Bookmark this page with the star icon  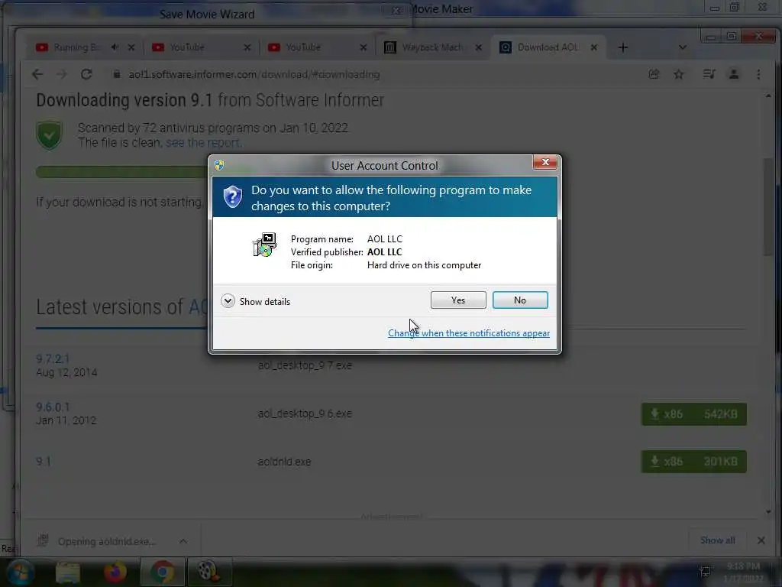point(679,74)
